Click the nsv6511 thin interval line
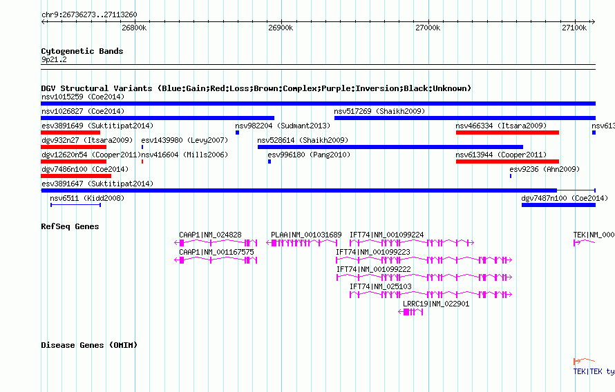Screen dimensions: 615x392 76,205
